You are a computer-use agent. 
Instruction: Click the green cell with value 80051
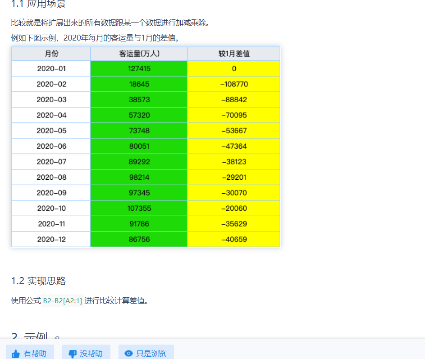[x=139, y=146]
